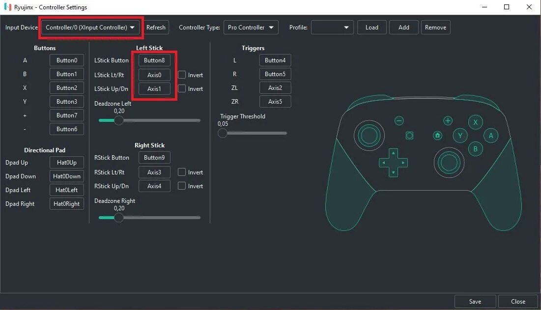
Task: Rebind Dpad Left mapping Hat0Left
Action: pos(67,190)
